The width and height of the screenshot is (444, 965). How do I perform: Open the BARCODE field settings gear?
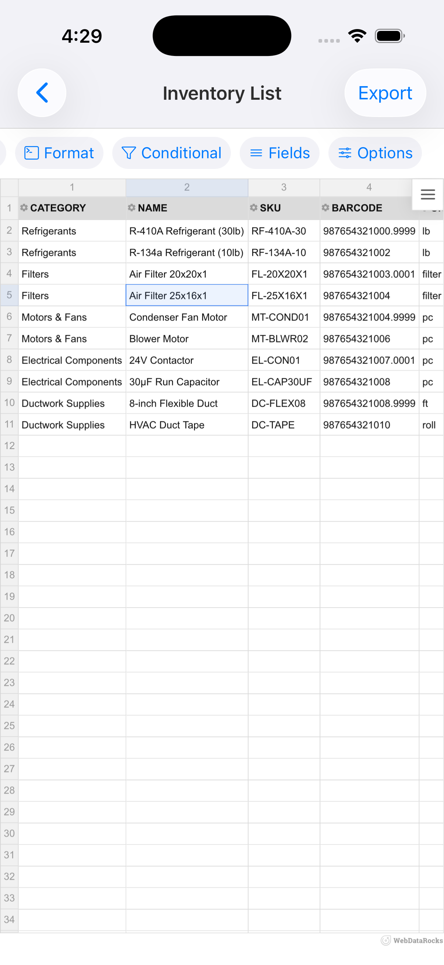(325, 208)
